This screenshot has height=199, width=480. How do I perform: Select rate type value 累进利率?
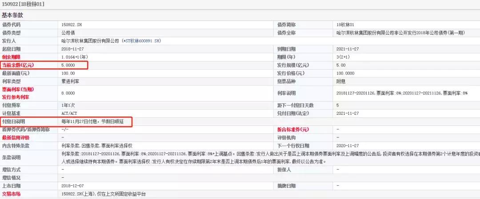71,82
